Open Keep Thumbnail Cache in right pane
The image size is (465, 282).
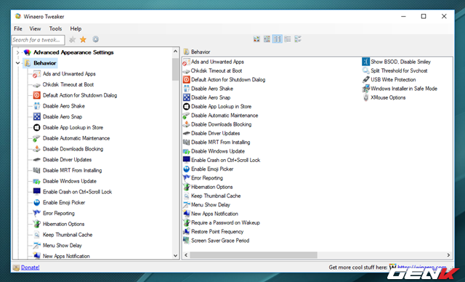point(216,196)
